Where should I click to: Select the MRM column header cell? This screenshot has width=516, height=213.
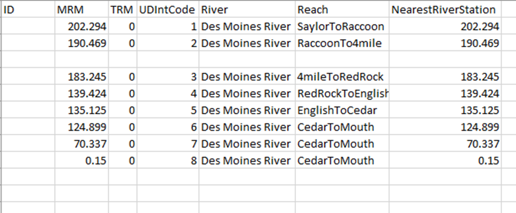[x=81, y=10]
